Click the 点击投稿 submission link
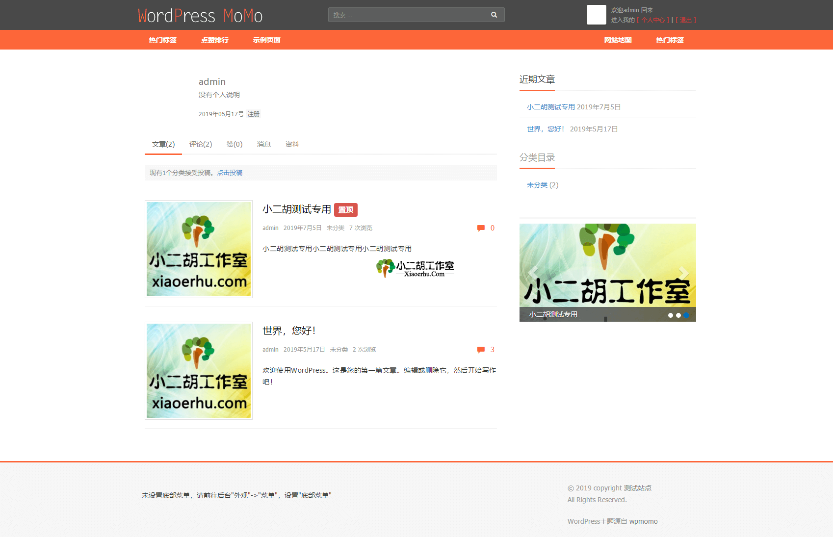The image size is (833, 537). [230, 173]
